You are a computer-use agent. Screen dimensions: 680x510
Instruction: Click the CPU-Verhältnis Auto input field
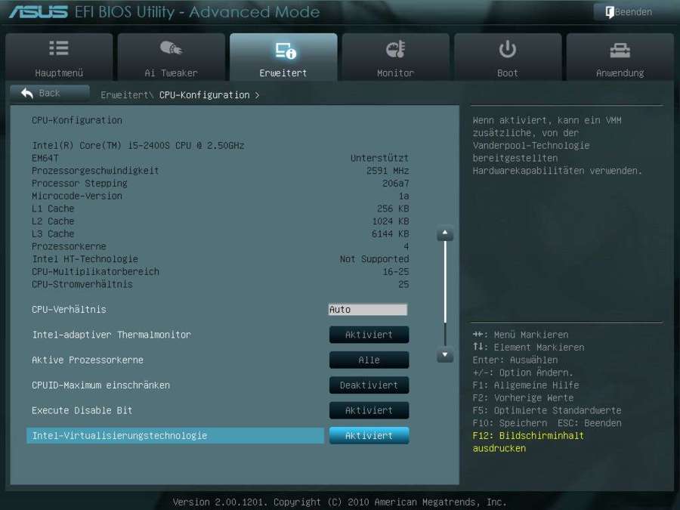coord(368,309)
